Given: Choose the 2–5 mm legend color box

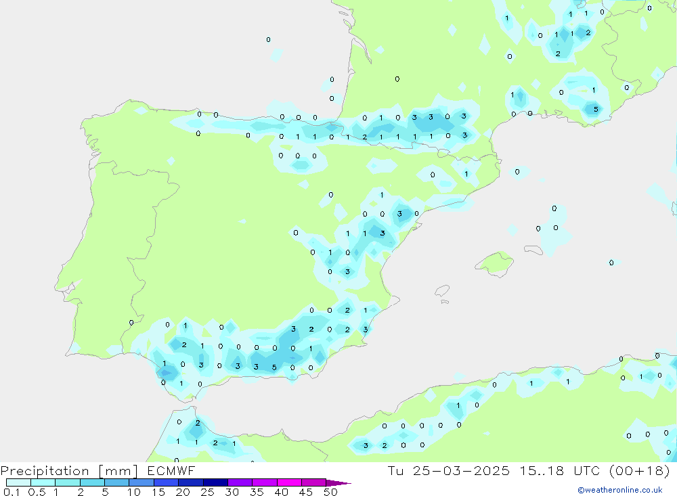Looking at the screenshot, I should [x=92, y=482].
